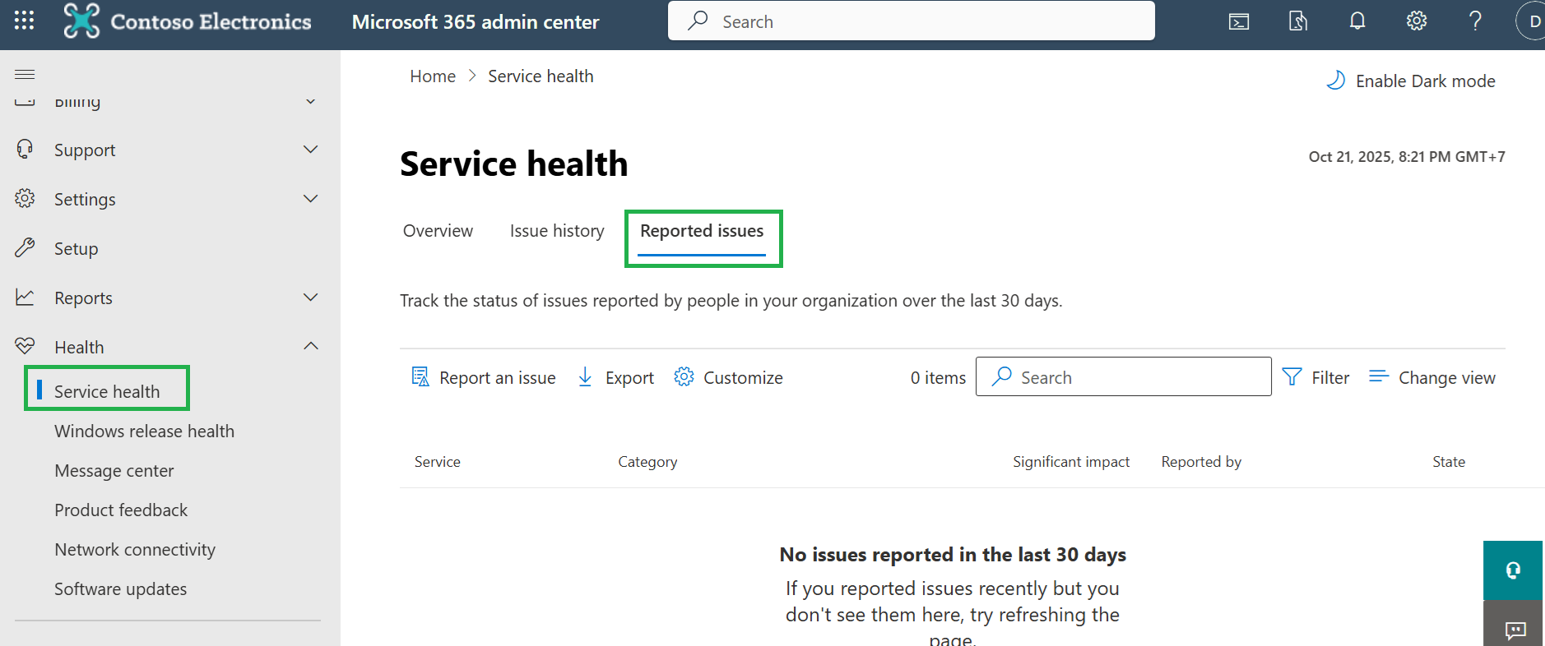Viewport: 1545px width, 646px height.
Task: Click the Support headset icon in sidebar
Action: 25,150
